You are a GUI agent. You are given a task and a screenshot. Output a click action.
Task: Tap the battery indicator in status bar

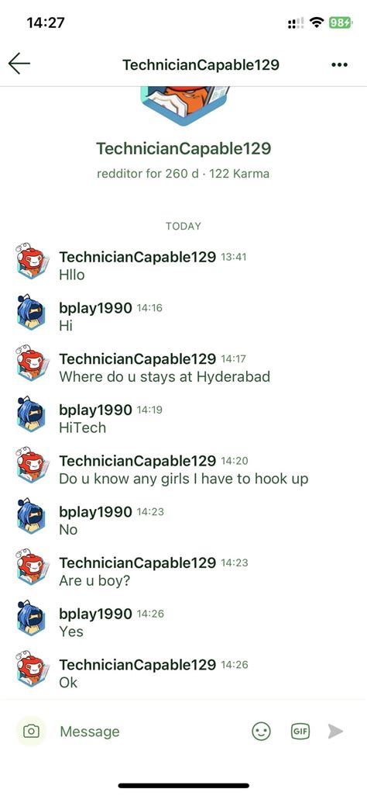click(340, 22)
